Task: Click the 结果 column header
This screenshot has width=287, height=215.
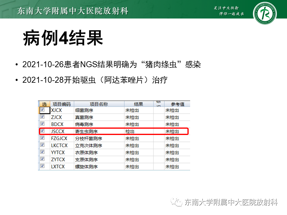Action: pyautogui.click(x=138, y=104)
